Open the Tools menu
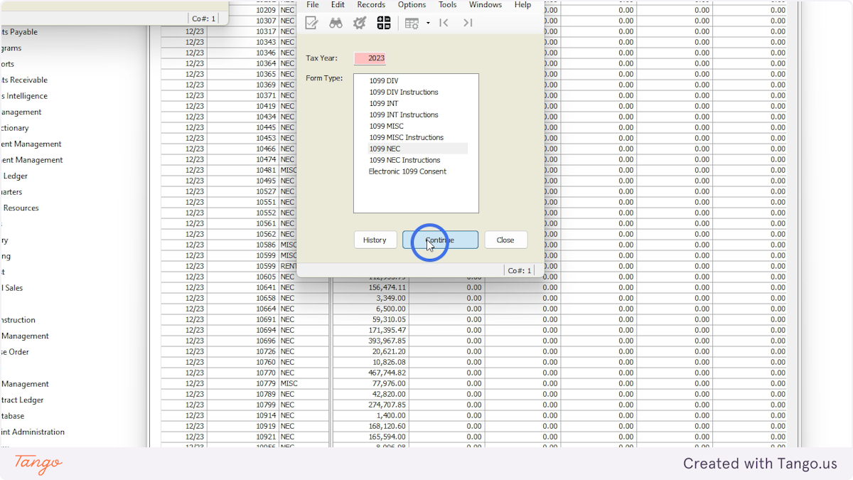 click(x=447, y=5)
